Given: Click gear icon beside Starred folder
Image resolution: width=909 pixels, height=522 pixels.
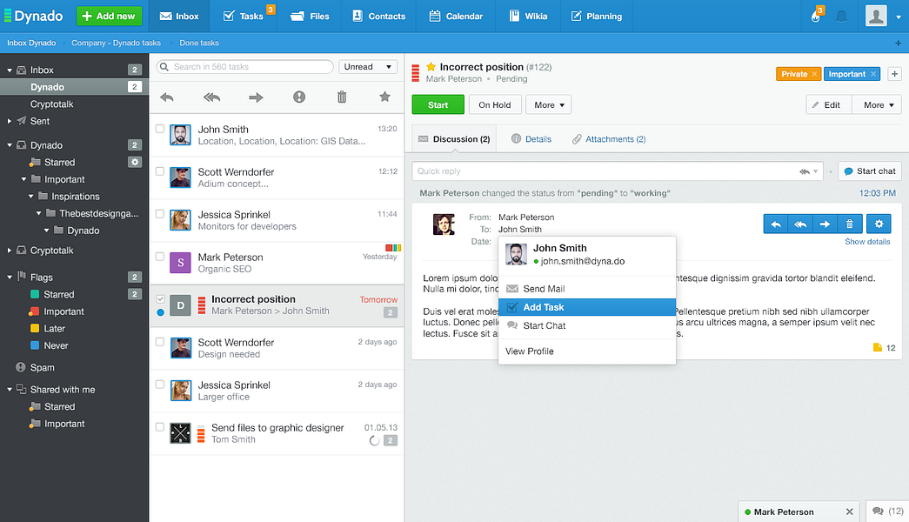Looking at the screenshot, I should pos(135,163).
